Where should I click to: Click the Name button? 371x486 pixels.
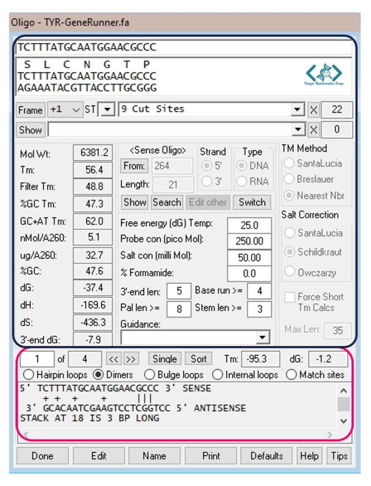(x=154, y=456)
